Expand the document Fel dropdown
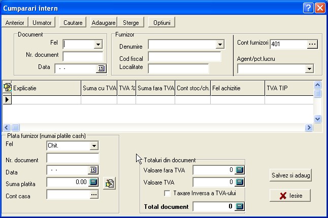328x218 pixels. pos(98,45)
